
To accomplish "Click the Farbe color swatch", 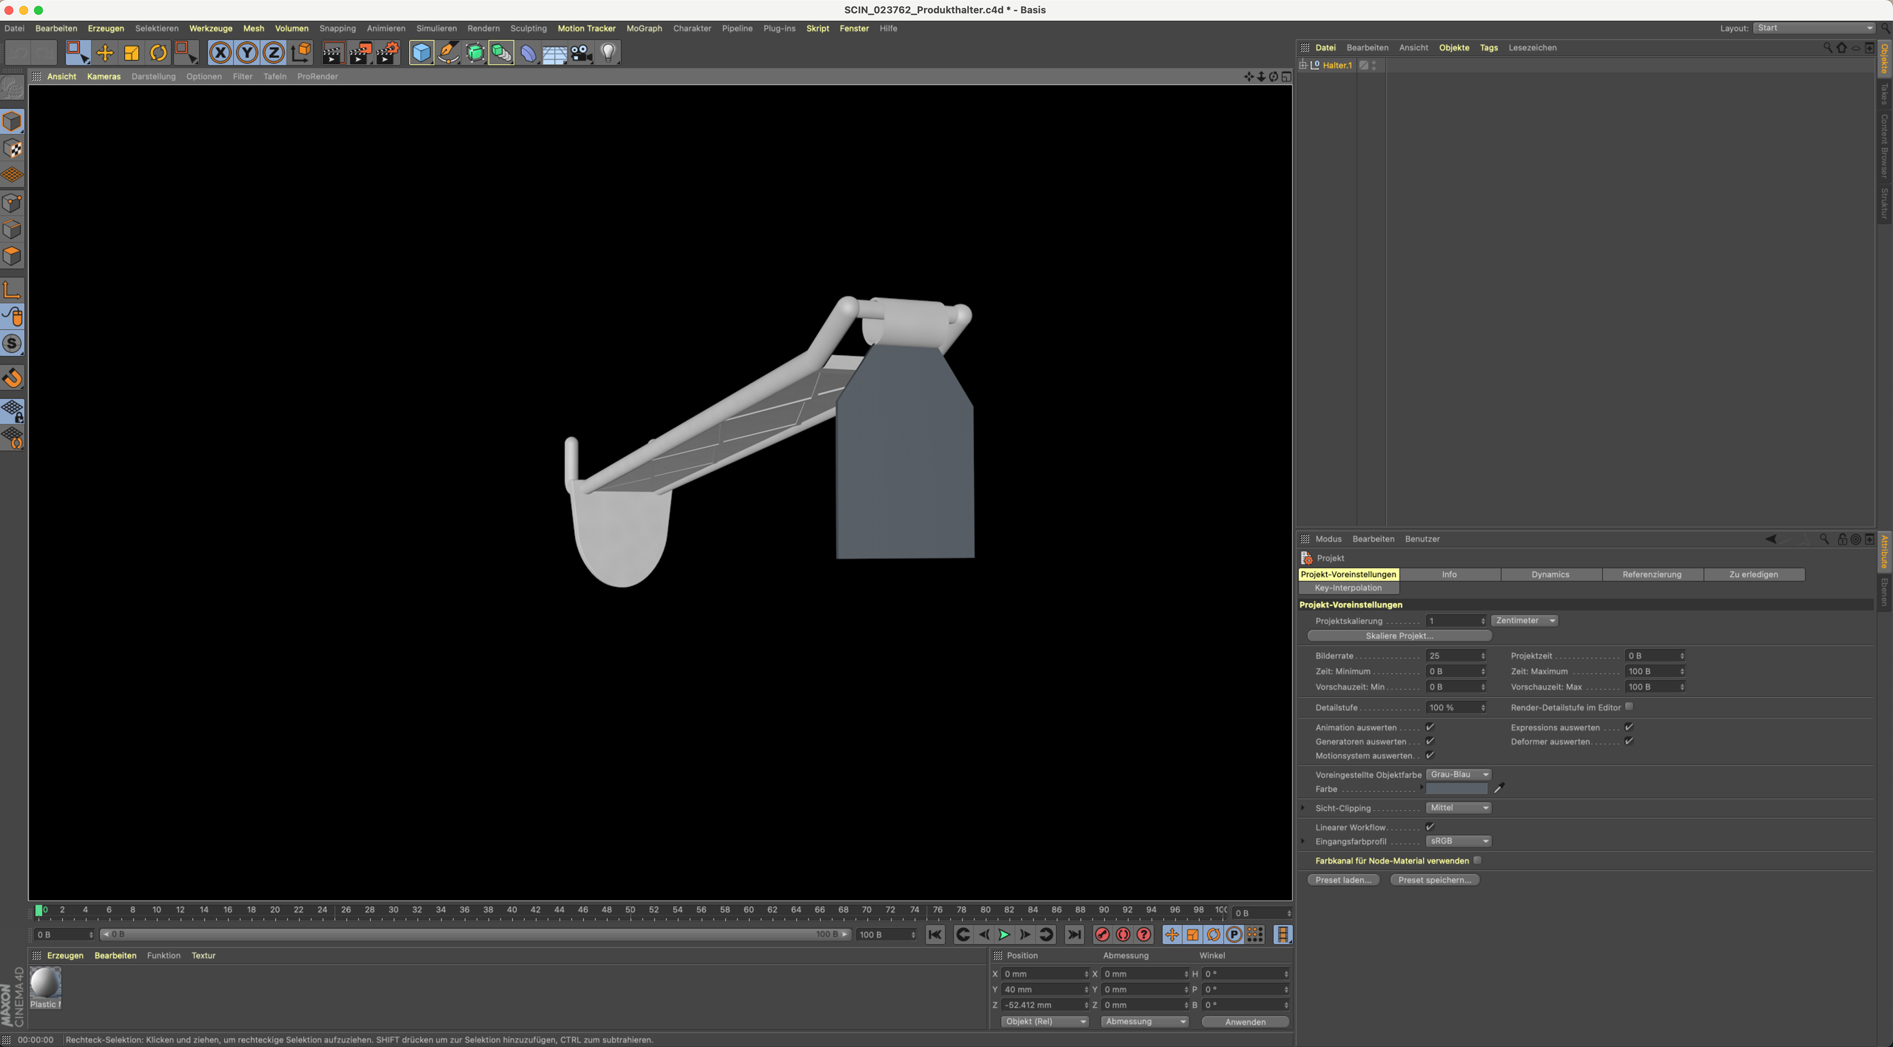I will click(1457, 788).
